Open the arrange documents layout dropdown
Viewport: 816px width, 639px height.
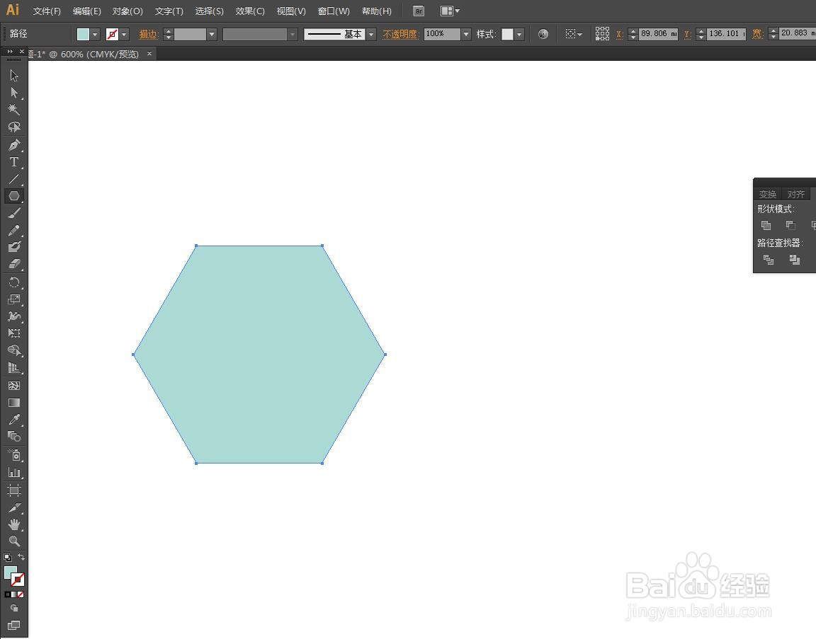(x=450, y=11)
